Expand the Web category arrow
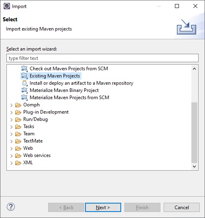The image size is (205, 218). [11, 149]
